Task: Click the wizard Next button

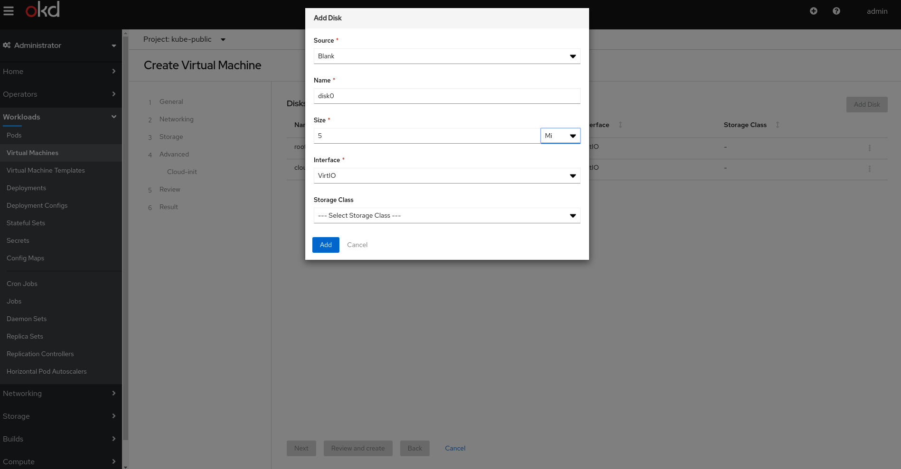Action: [301, 448]
